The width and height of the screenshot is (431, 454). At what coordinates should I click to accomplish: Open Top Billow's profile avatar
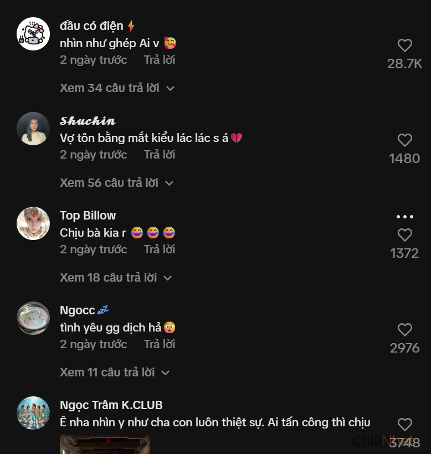[x=33, y=223]
